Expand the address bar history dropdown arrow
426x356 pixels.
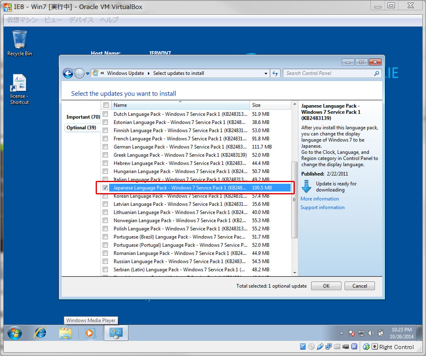(266, 73)
